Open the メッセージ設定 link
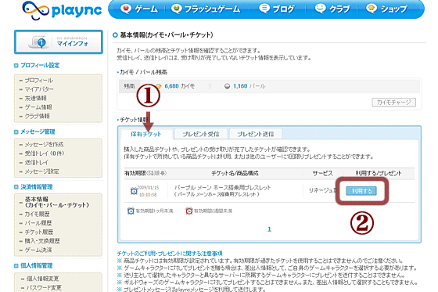The width and height of the screenshot is (438, 292). pos(42,171)
